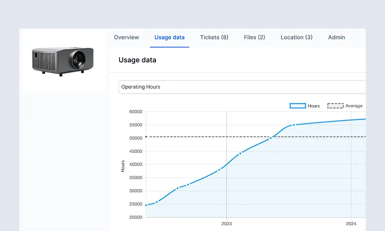Click the projector product image
Viewport: 385px width, 231px height.
pos(63,61)
